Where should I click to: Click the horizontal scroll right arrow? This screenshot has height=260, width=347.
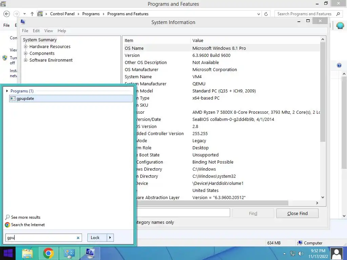317,203
